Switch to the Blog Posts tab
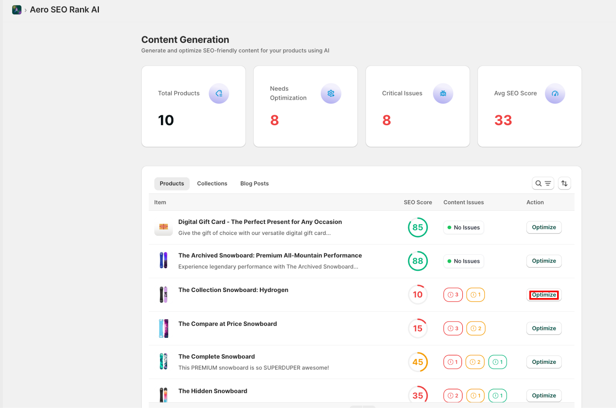 (254, 183)
